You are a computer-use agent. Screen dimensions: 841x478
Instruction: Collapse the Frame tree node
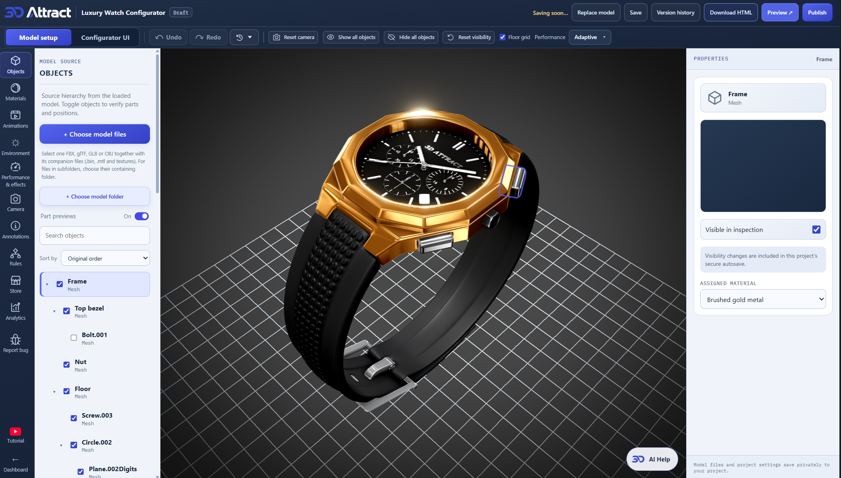pos(47,284)
